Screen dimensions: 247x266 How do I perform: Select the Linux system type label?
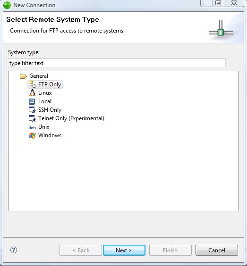click(x=45, y=93)
